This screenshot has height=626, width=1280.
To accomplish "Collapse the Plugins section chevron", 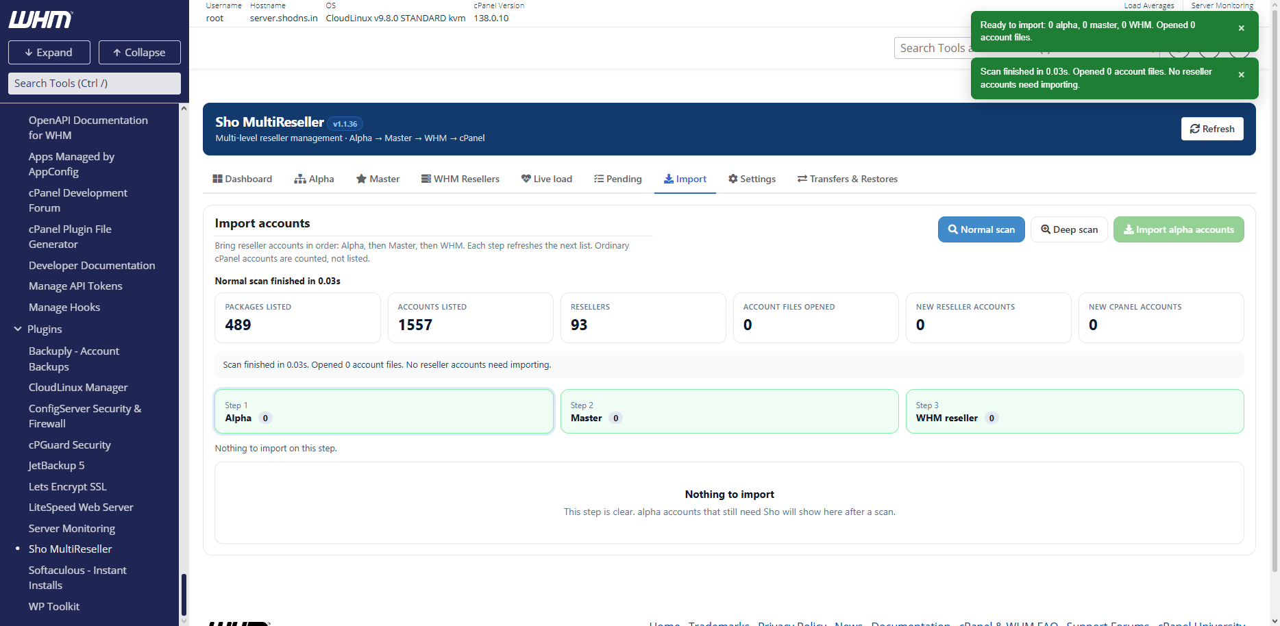I will (18, 329).
